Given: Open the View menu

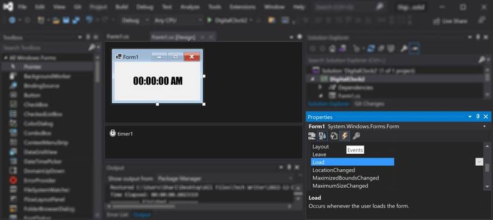Looking at the screenshot, I should (x=59, y=7).
